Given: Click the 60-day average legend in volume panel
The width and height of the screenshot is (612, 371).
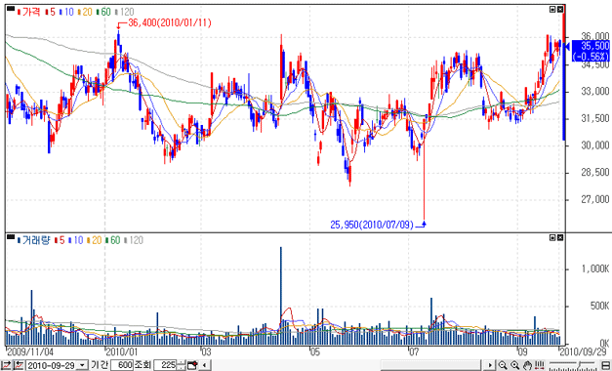Looking at the screenshot, I should pos(113,240).
